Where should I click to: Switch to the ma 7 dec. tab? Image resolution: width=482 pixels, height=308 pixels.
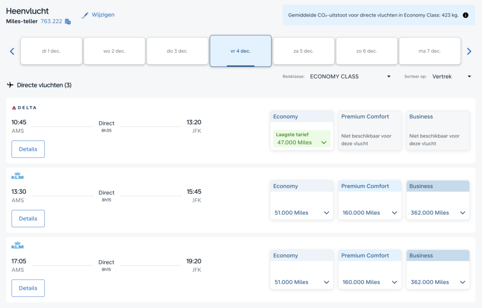click(x=429, y=51)
